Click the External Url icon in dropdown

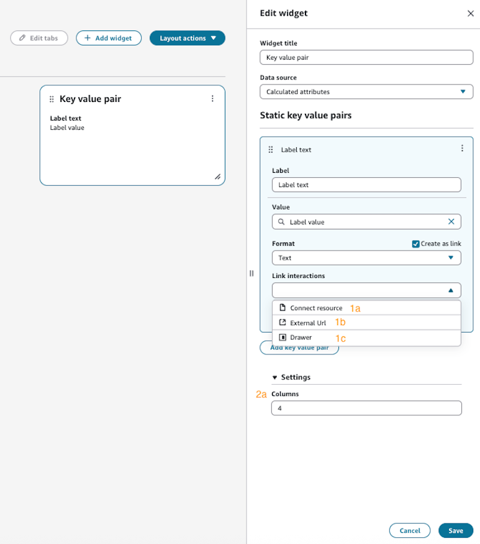tap(283, 323)
